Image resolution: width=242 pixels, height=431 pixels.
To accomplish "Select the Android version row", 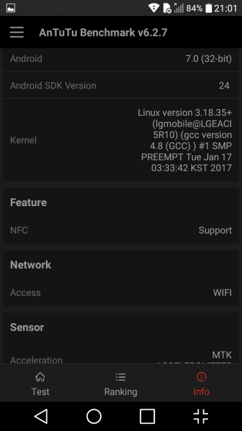I will coord(121,59).
